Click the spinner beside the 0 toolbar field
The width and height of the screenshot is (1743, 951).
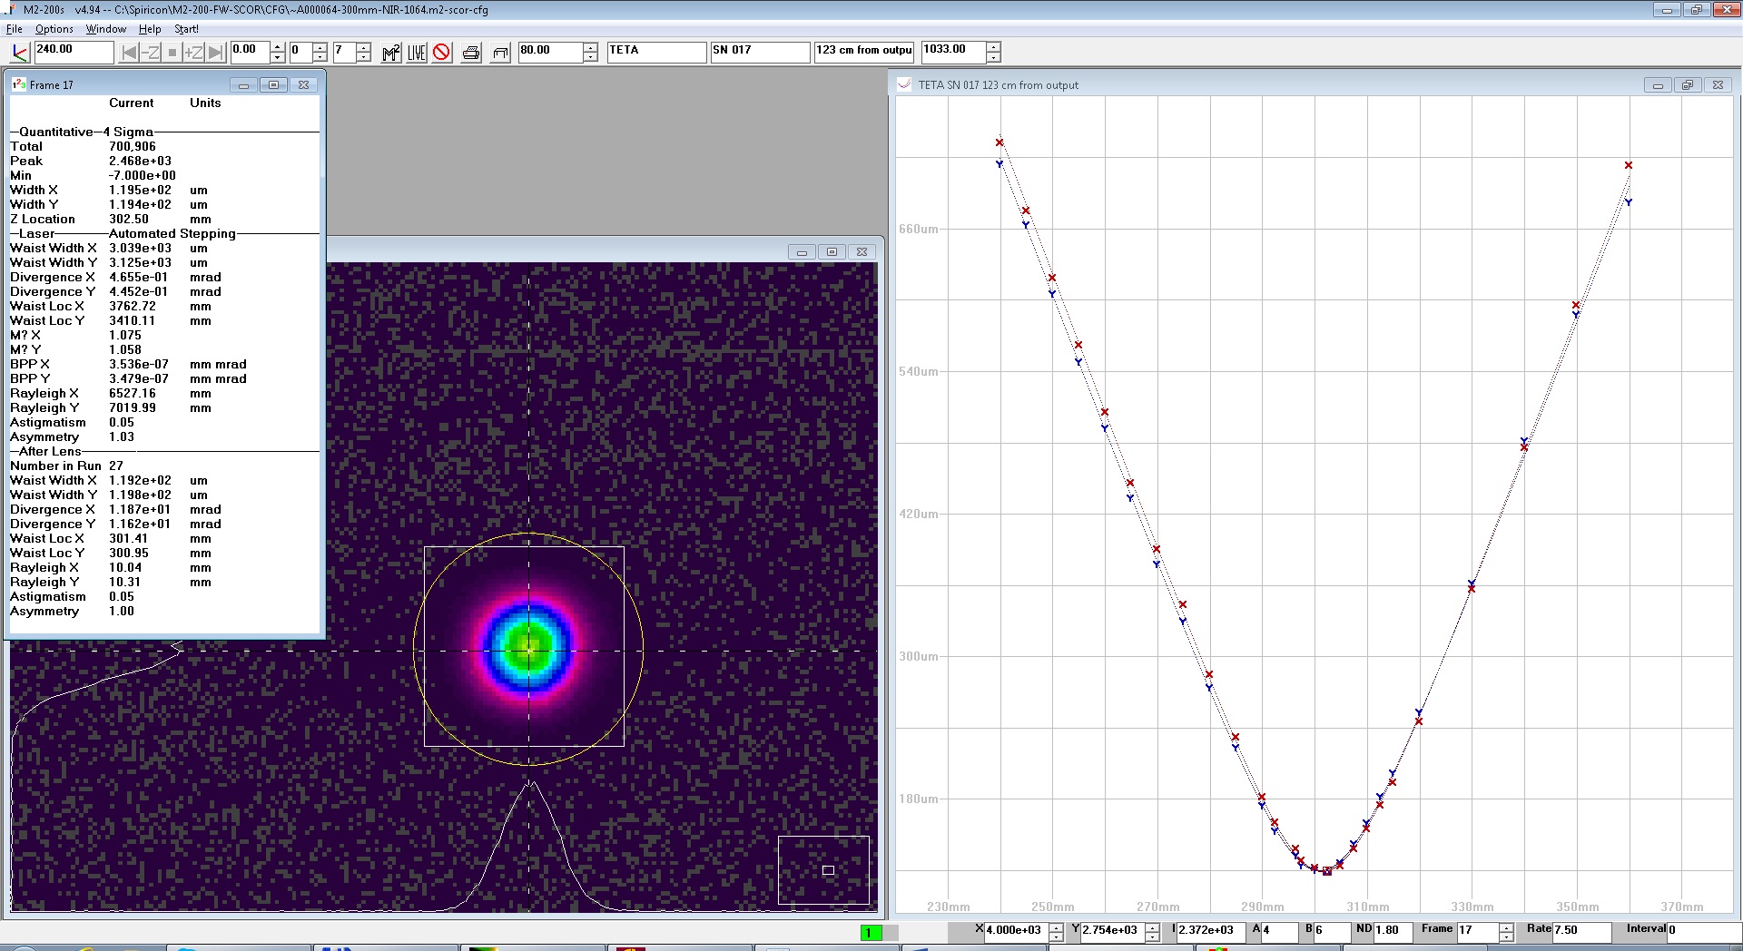click(320, 52)
